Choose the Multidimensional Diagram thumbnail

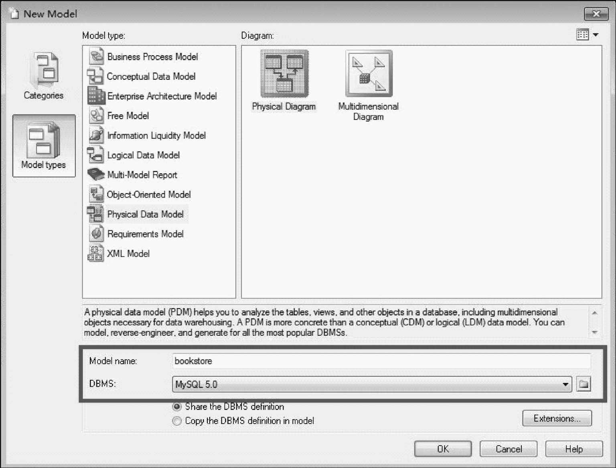(369, 74)
